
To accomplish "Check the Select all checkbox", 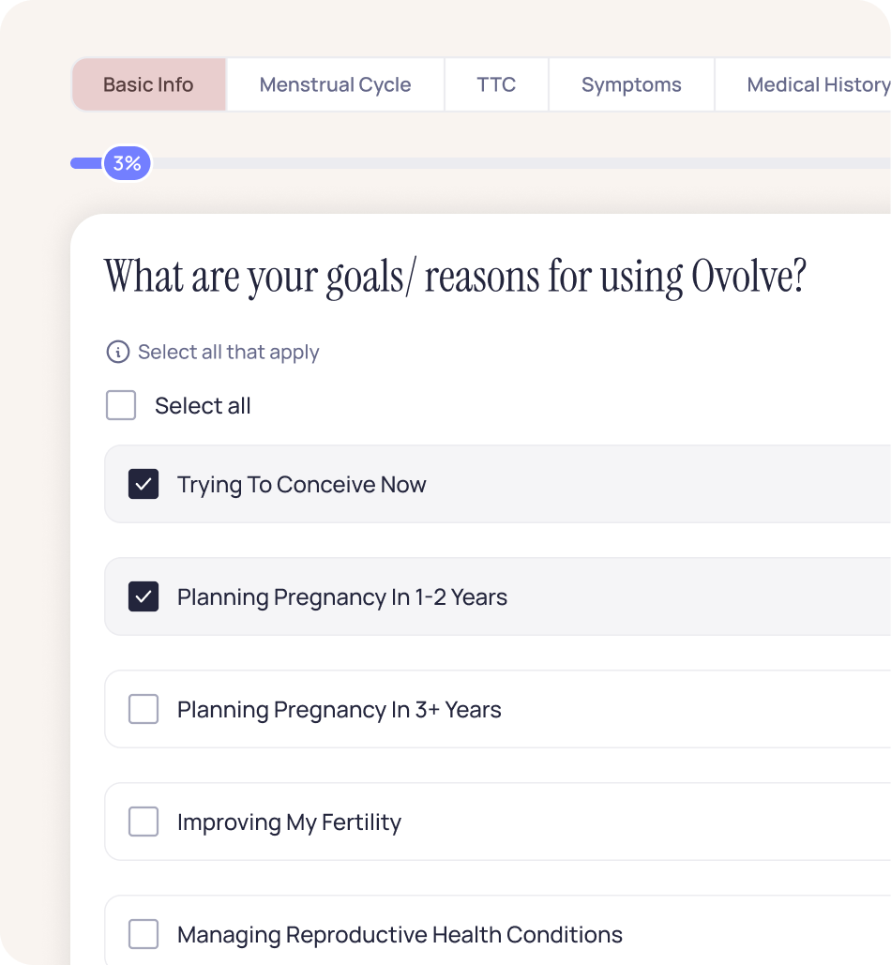I will coord(121,406).
